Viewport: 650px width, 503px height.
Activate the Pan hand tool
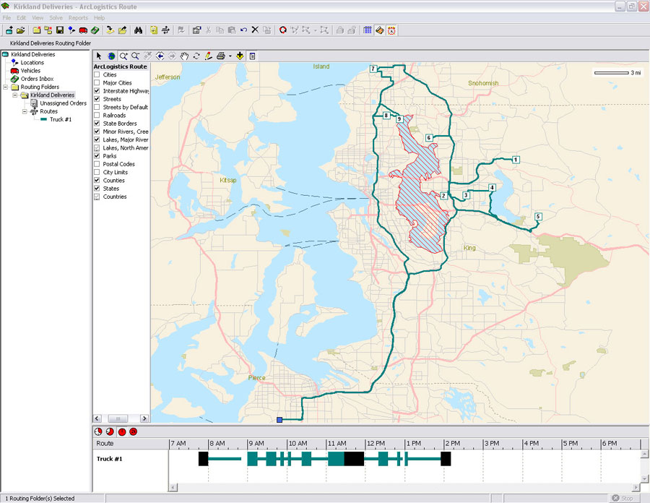pyautogui.click(x=185, y=56)
